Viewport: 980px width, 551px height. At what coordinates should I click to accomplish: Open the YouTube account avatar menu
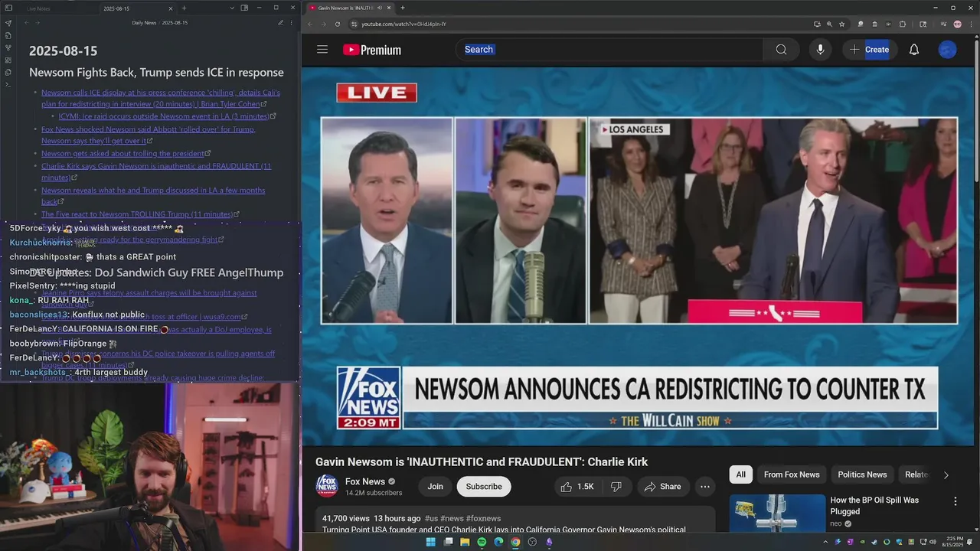pos(947,50)
